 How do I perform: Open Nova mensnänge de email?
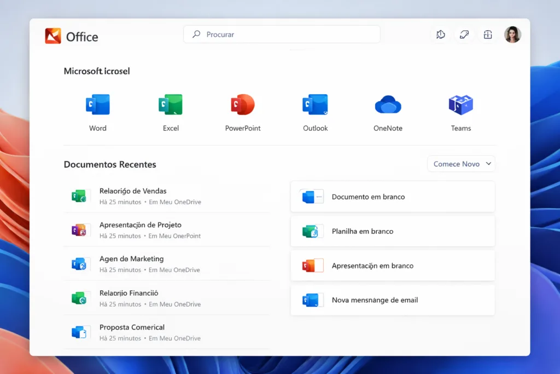coord(392,300)
